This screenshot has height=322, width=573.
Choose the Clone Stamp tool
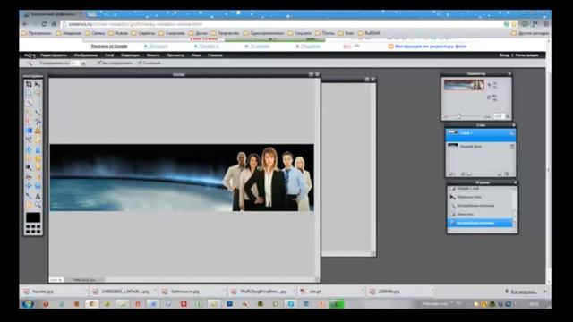click(x=38, y=131)
